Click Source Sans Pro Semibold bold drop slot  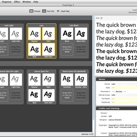(67, 95)
